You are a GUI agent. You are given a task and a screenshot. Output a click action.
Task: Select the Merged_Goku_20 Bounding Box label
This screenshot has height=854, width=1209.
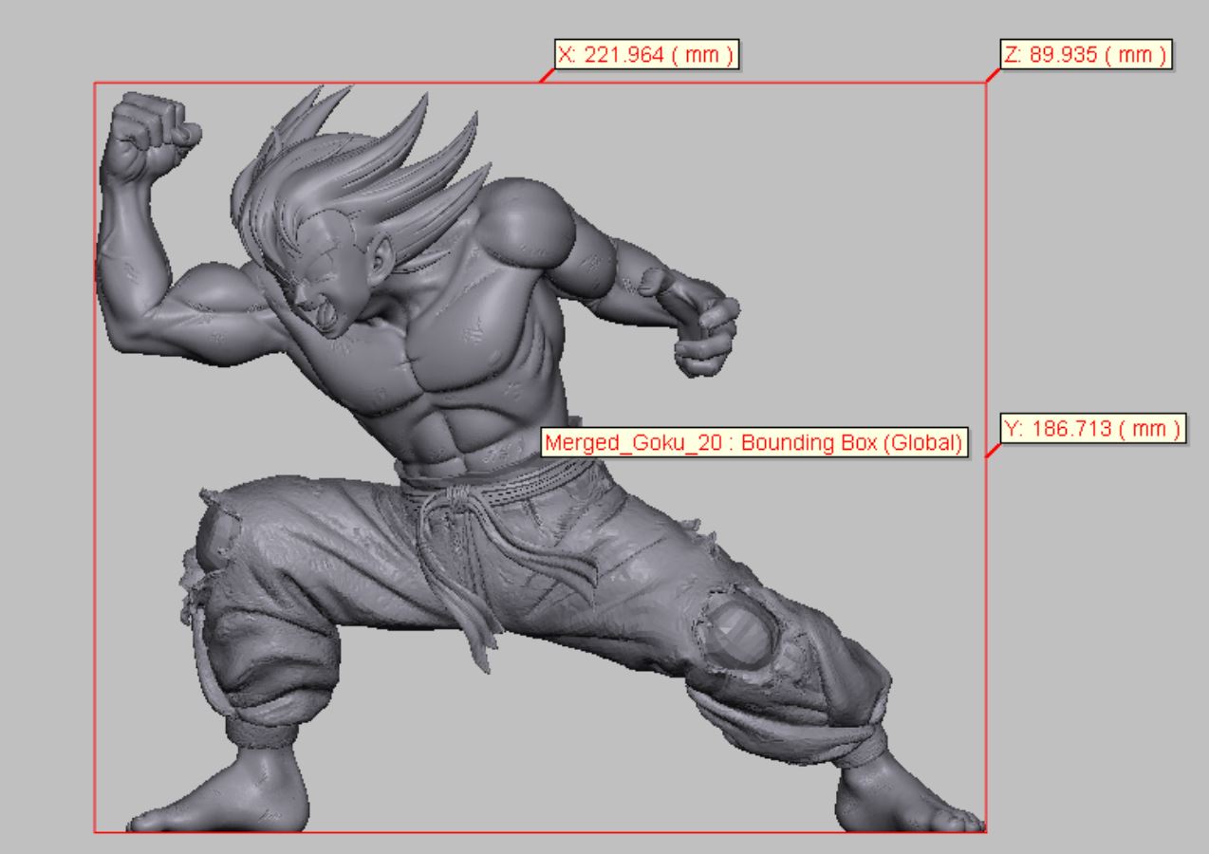pyautogui.click(x=754, y=442)
